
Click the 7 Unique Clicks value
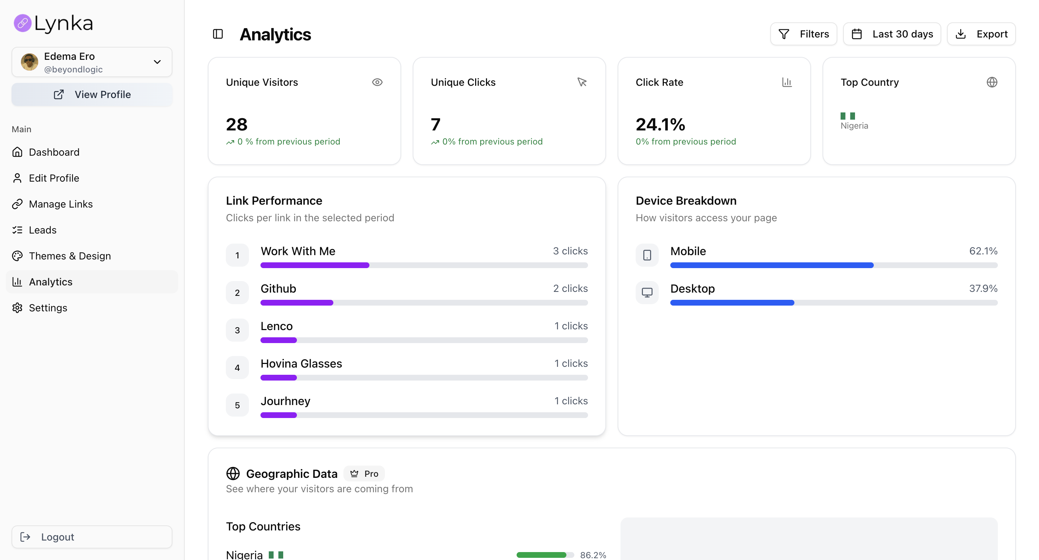(x=435, y=124)
